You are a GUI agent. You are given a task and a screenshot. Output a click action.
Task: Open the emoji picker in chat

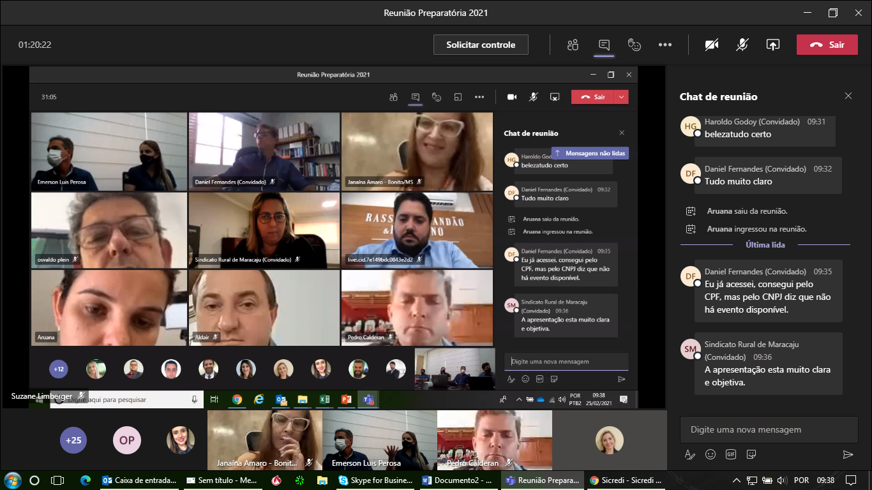click(x=710, y=454)
